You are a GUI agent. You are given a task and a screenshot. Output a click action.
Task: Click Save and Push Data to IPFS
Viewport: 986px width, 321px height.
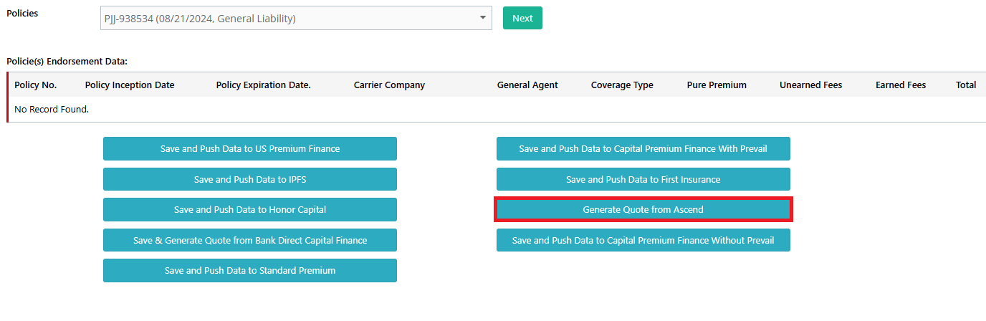(250, 179)
